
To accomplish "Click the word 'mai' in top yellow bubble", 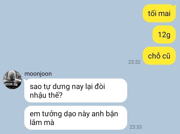I will pyautogui.click(x=164, y=13).
